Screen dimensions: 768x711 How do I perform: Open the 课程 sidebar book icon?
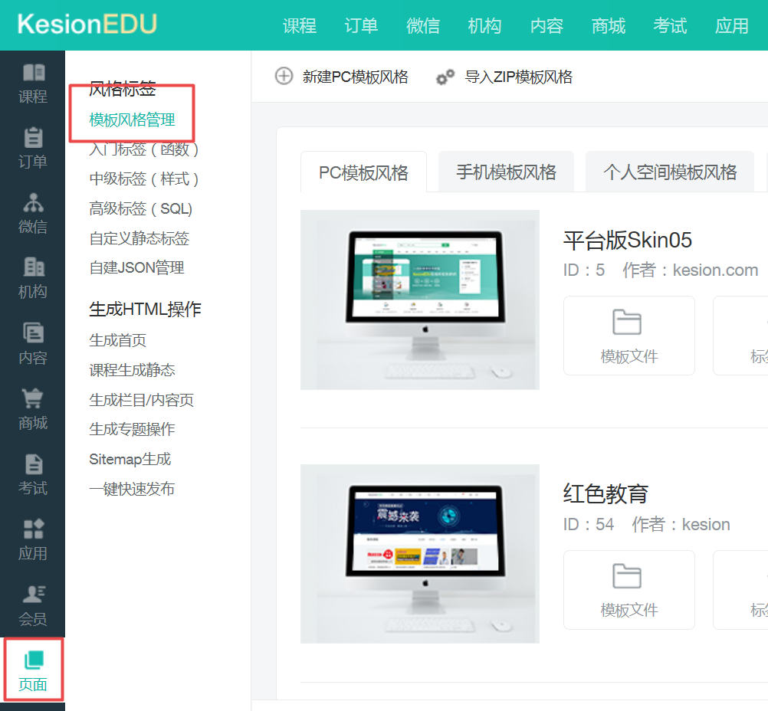coord(33,73)
